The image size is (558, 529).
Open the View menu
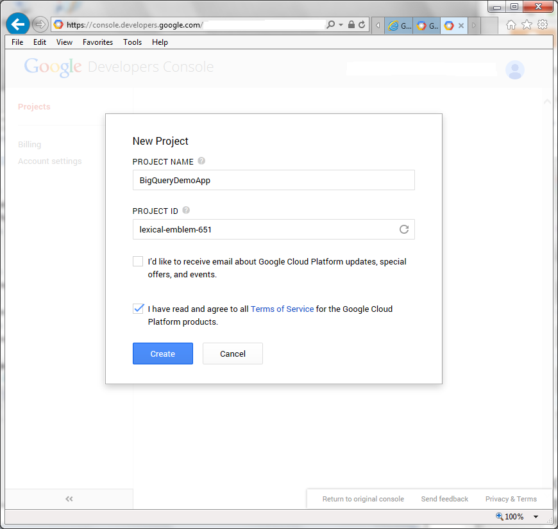(x=64, y=42)
